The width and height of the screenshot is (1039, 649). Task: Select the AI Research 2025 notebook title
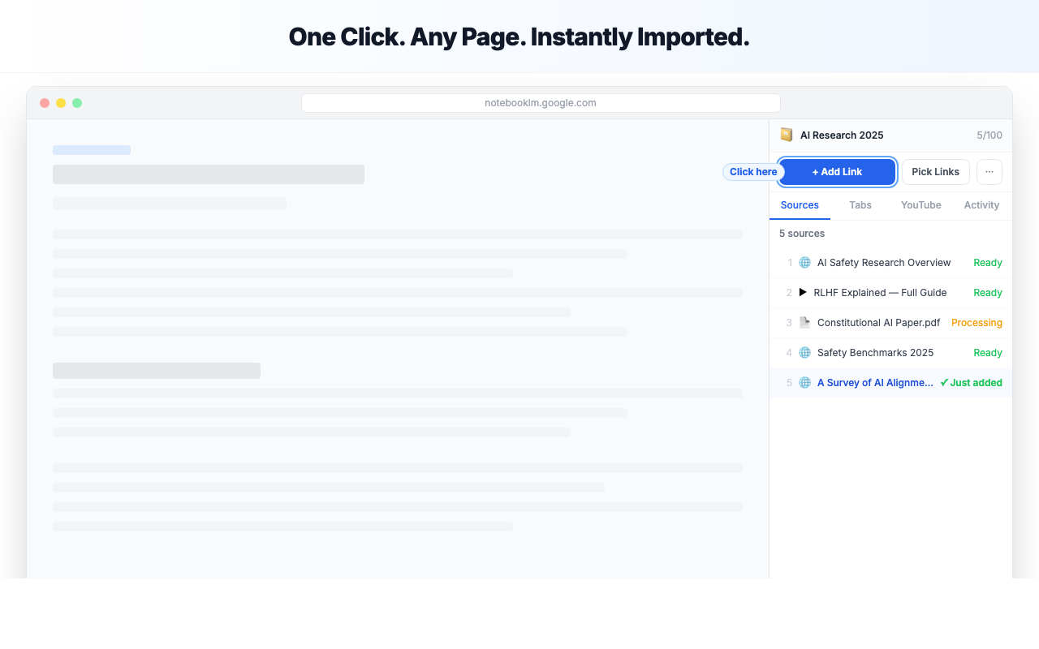(842, 135)
